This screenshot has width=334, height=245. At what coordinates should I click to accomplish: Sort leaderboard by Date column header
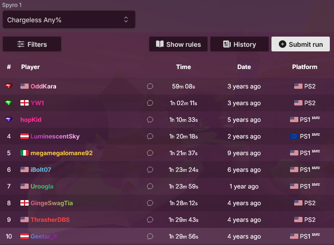pos(244,67)
